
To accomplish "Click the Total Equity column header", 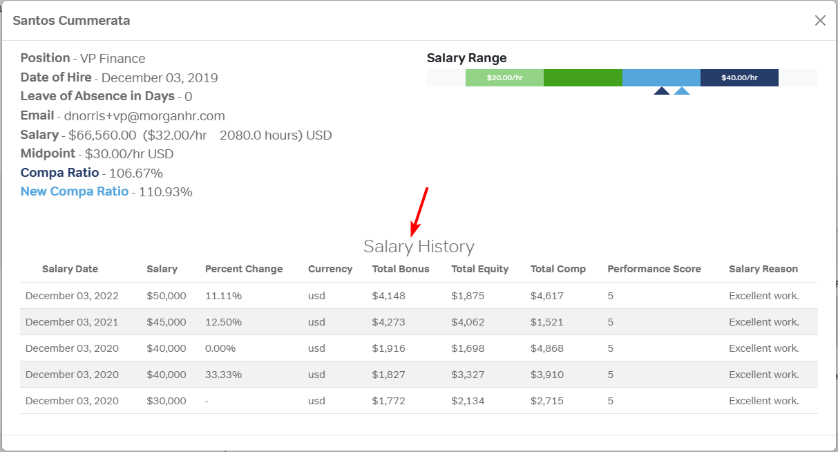I will pos(480,269).
